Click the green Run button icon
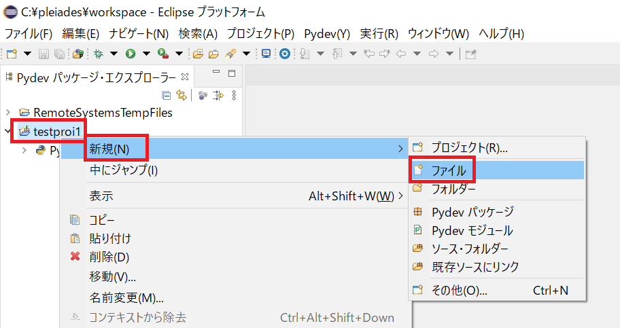Image resolution: width=620 pixels, height=328 pixels. pos(131,54)
